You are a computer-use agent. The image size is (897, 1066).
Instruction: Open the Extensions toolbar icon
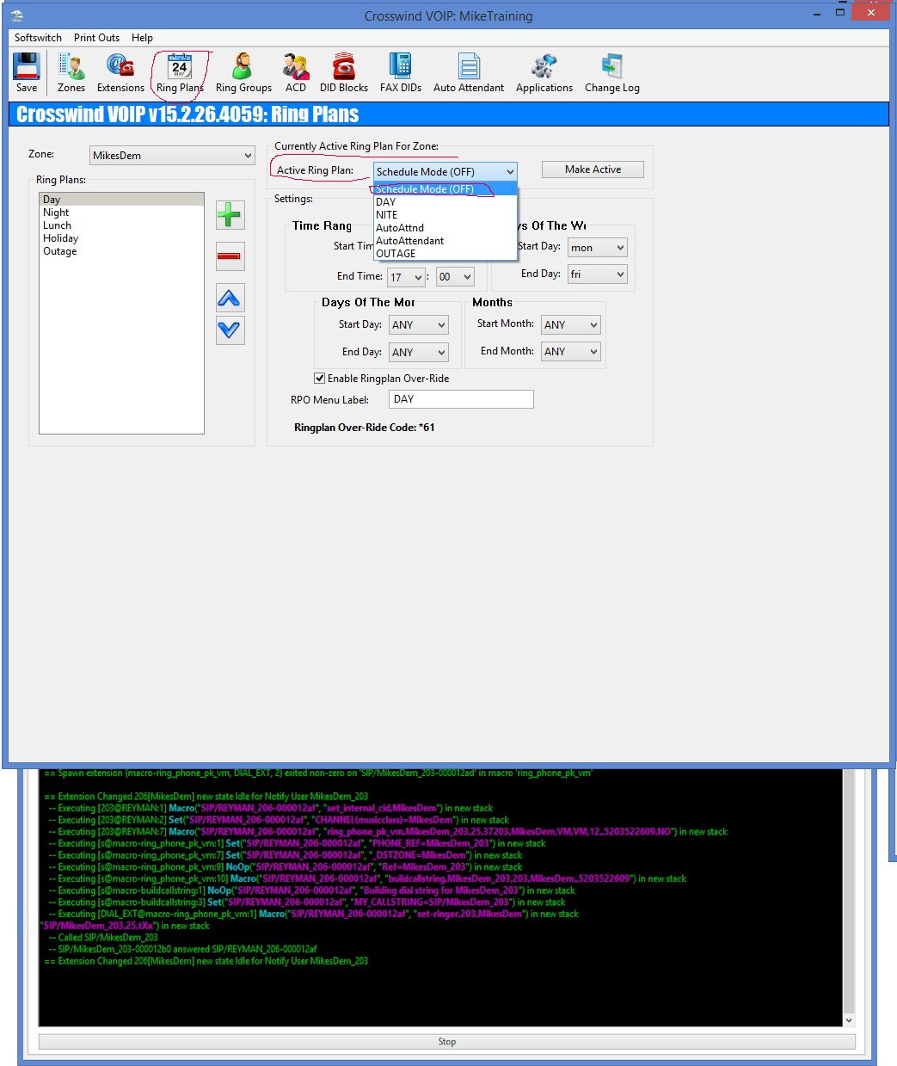tap(120, 72)
